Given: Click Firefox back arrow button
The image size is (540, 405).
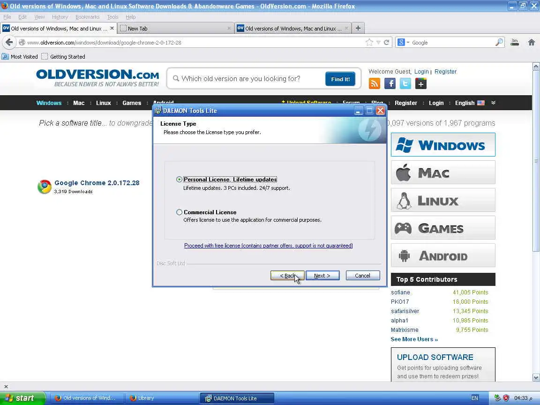Looking at the screenshot, I should [x=9, y=42].
